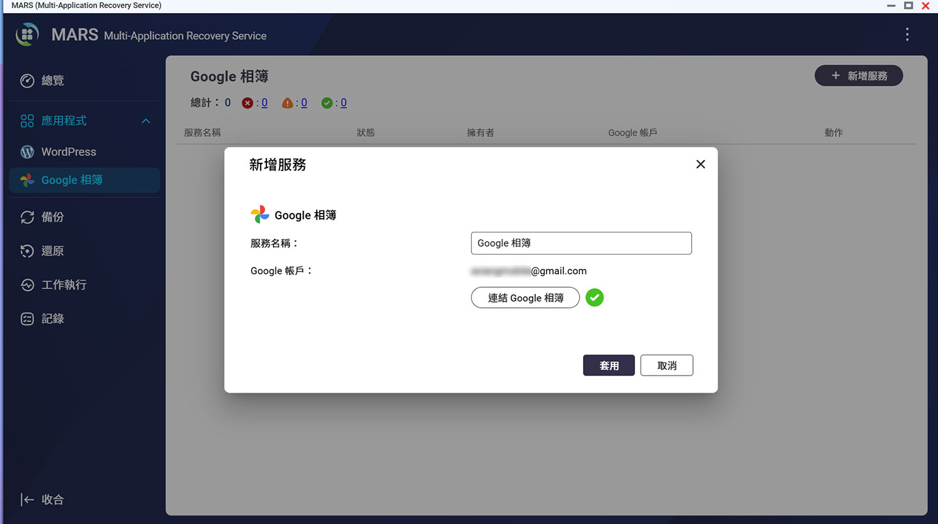
Task: Select Google 相簿 in the sidebar
Action: tap(84, 180)
